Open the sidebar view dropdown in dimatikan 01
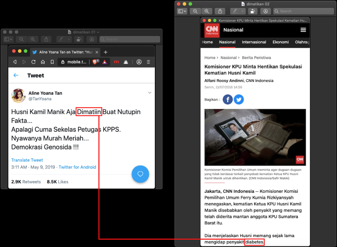This screenshot has width=337, height=247. point(8,39)
